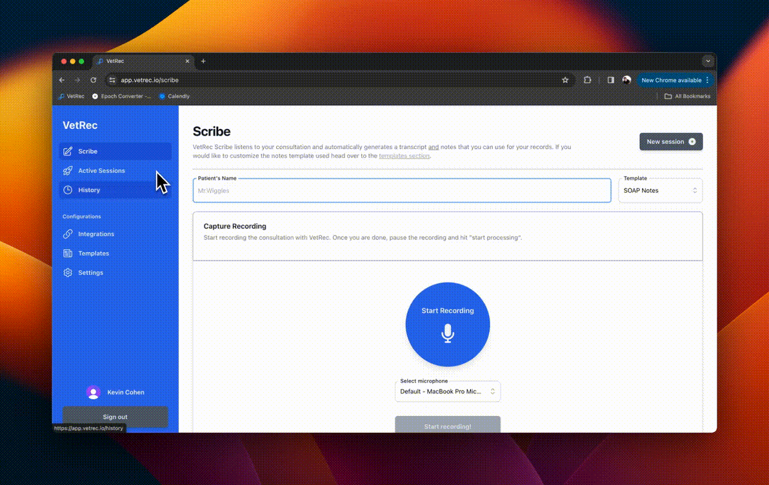Open the All Bookmarks folder
The image size is (769, 485).
687,96
